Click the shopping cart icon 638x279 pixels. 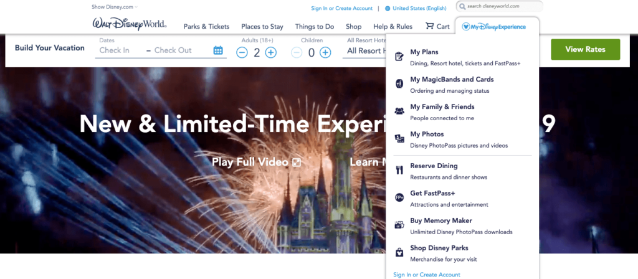click(x=430, y=26)
